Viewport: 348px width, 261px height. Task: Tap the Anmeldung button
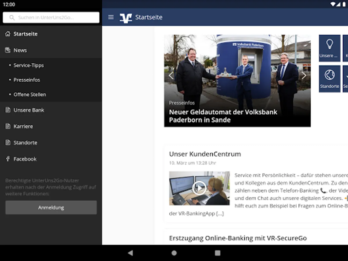[51, 207]
